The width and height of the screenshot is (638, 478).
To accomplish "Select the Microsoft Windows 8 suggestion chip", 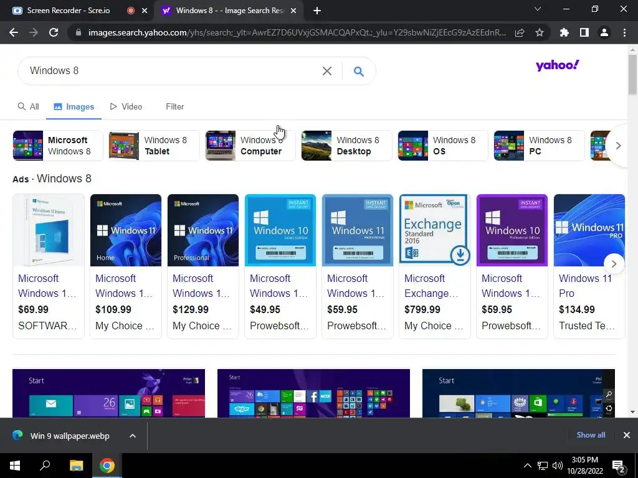I will (58, 146).
